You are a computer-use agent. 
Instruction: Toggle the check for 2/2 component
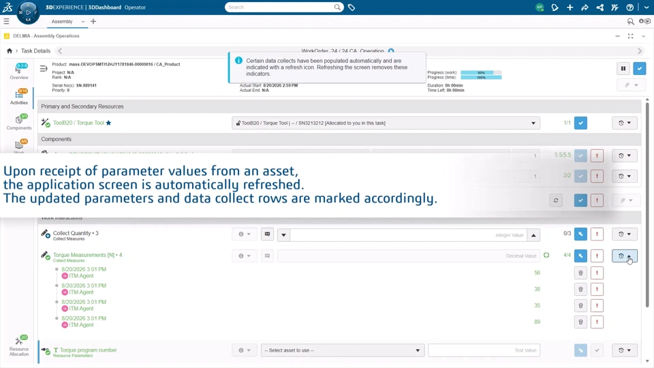click(x=580, y=176)
